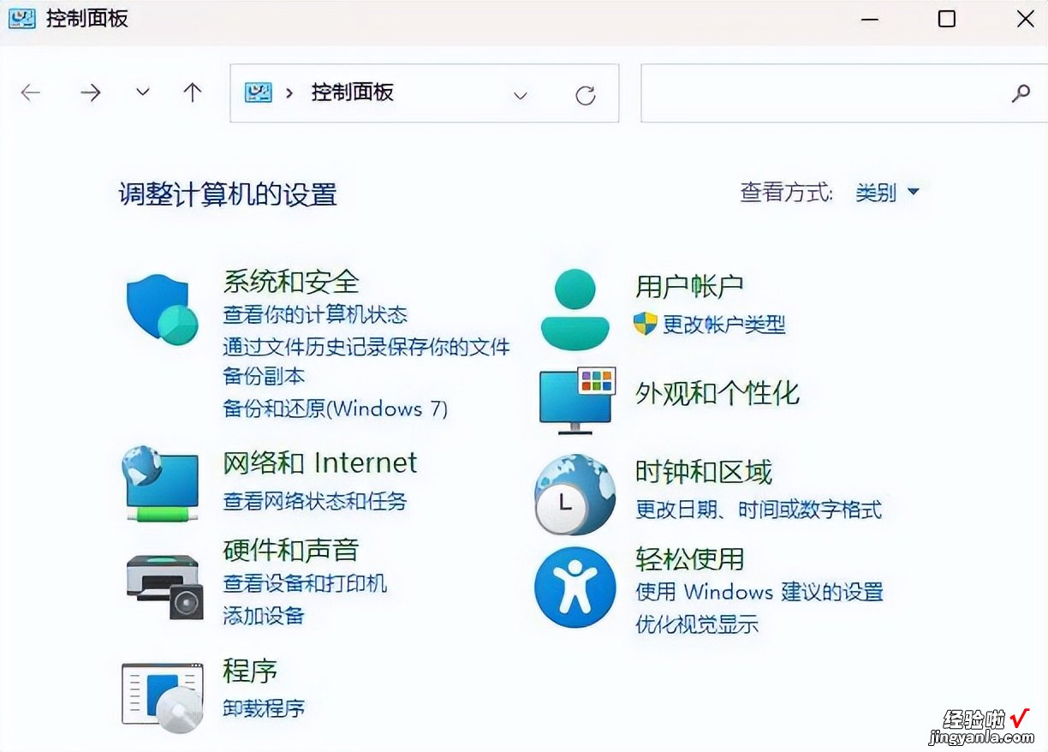Open 用户帐户 category link
Viewport: 1048px width, 752px height.
(x=689, y=286)
